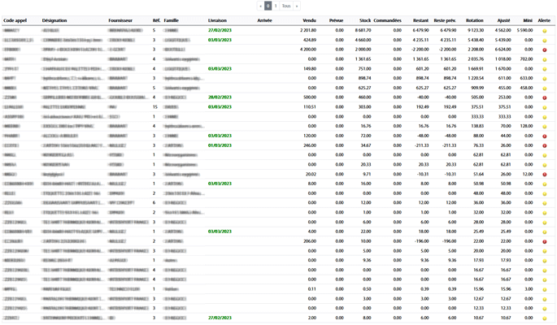
Task: Click the restant value -2 200.00
Action: [x=420, y=50]
